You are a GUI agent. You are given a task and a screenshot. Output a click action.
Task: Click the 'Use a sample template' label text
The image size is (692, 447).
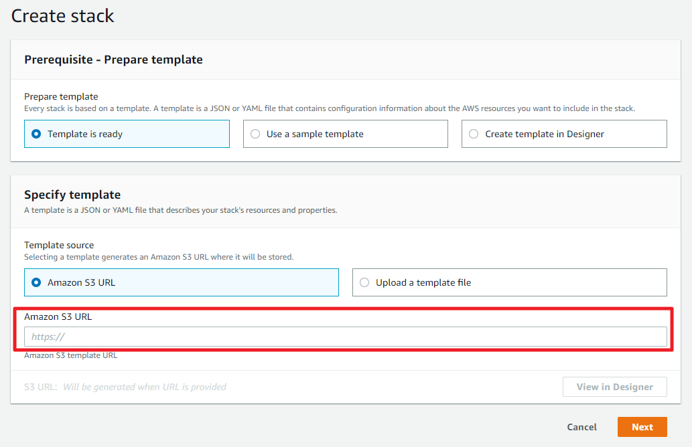[315, 134]
